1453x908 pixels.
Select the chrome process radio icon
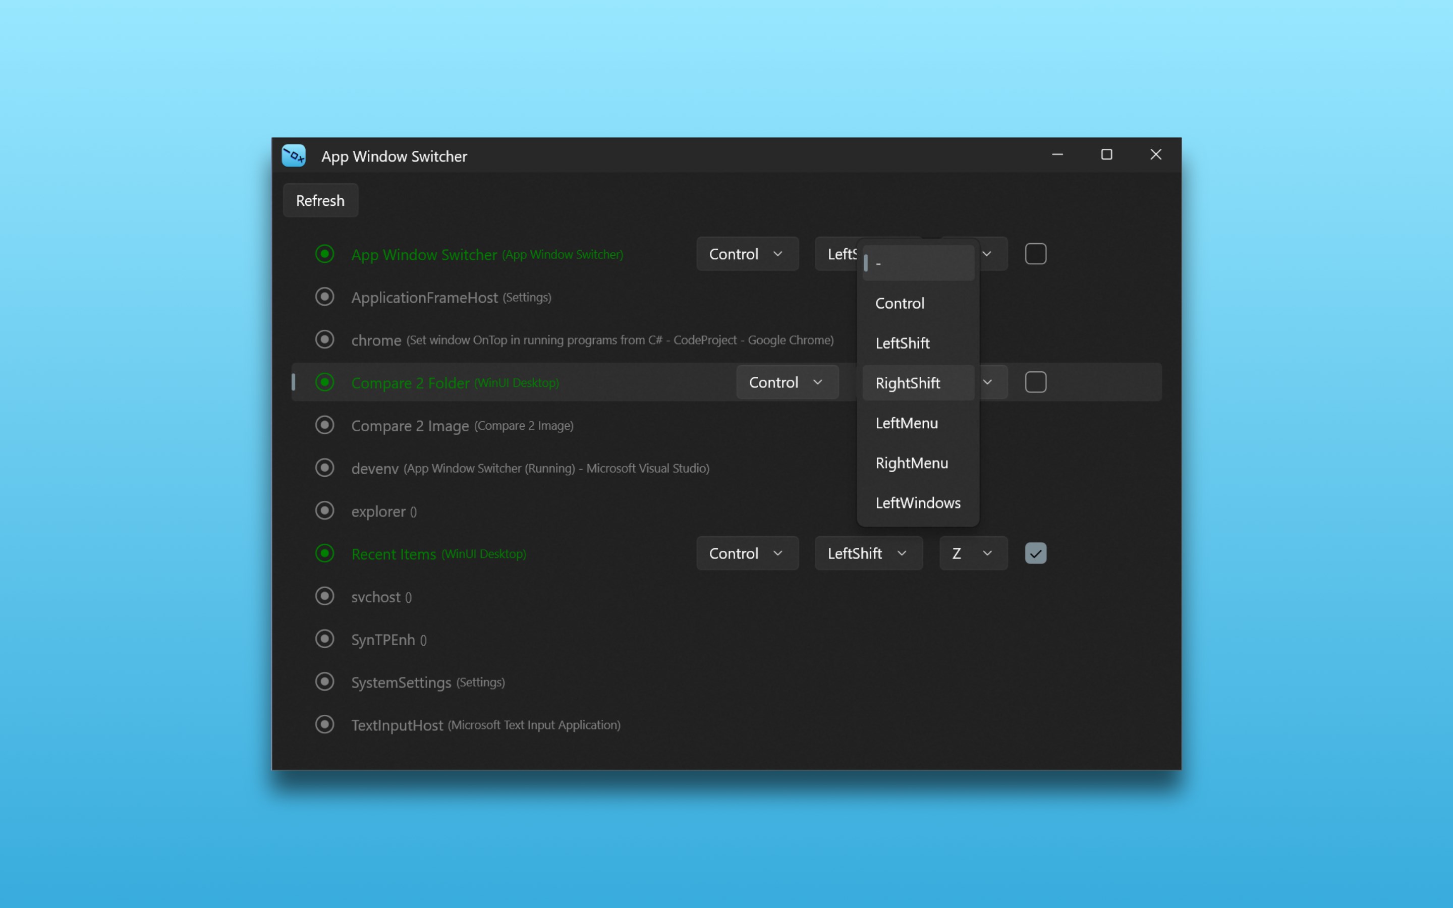click(x=325, y=340)
